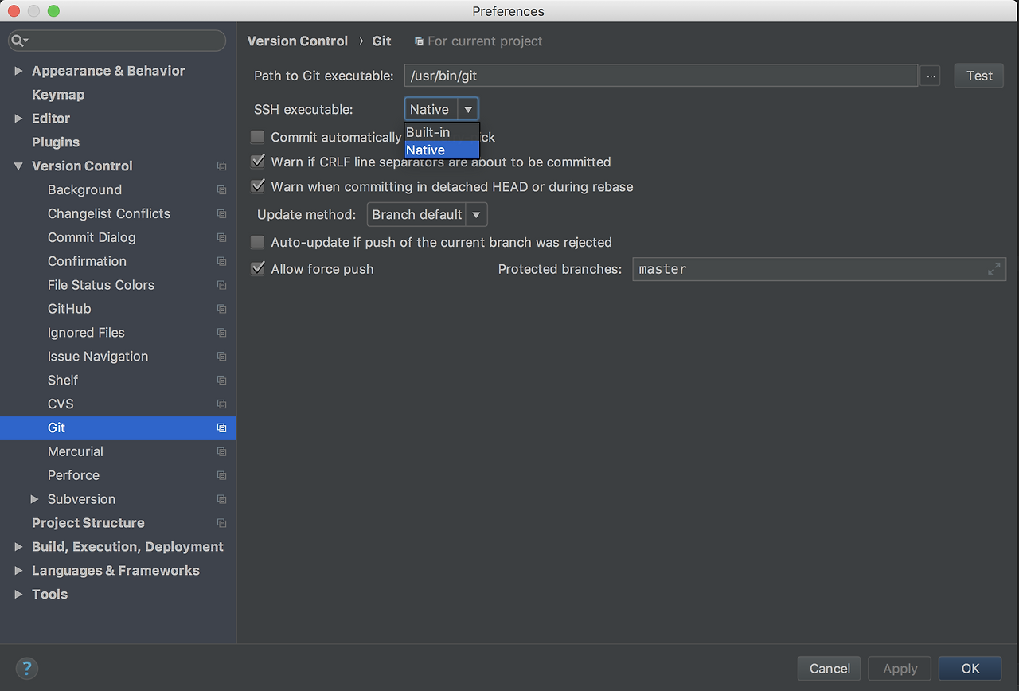Viewport: 1019px width, 691px height.
Task: Click the project-scope icon beside Issue Navigation
Action: (221, 357)
